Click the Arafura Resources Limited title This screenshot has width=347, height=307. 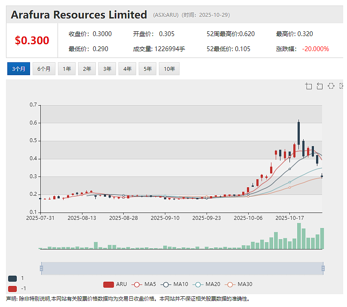(79, 15)
